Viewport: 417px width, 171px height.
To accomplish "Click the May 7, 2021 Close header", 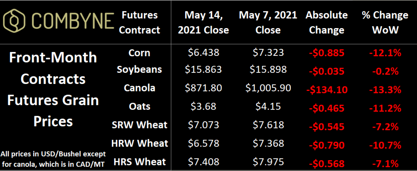I will [268, 23].
